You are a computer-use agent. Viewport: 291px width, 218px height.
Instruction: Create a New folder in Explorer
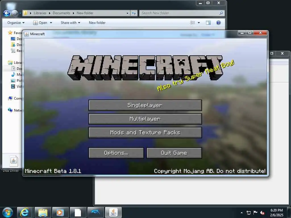(x=97, y=23)
